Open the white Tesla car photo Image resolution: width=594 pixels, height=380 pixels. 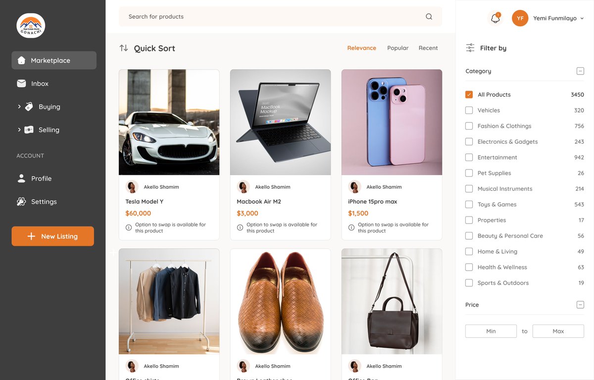(169, 122)
